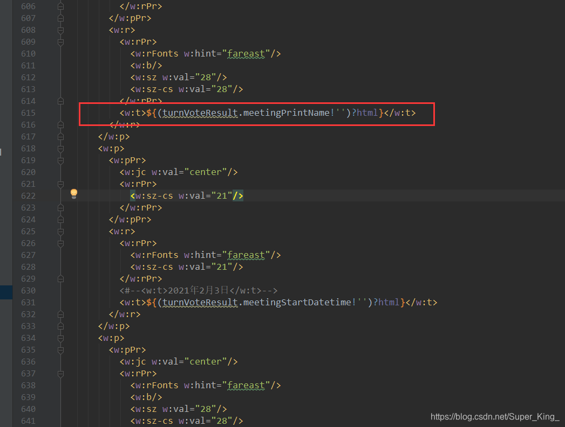565x427 pixels.
Task: Collapse the w:rPr block at line 626
Action: [x=60, y=244]
